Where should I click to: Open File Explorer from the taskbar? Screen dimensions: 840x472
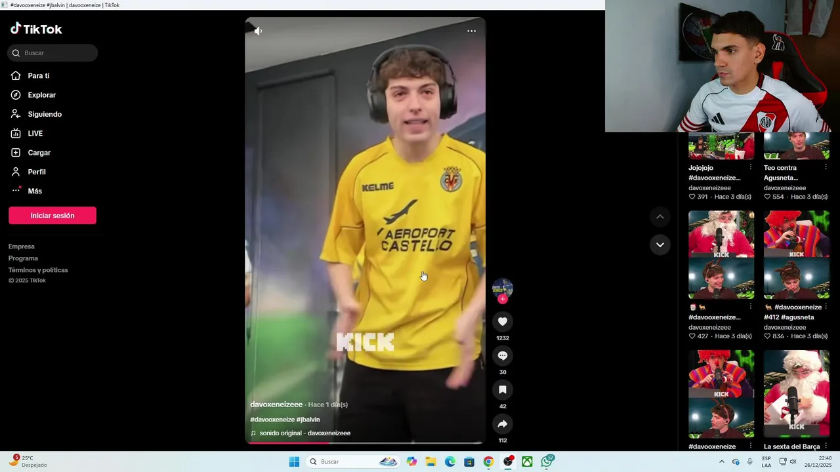pos(431,462)
